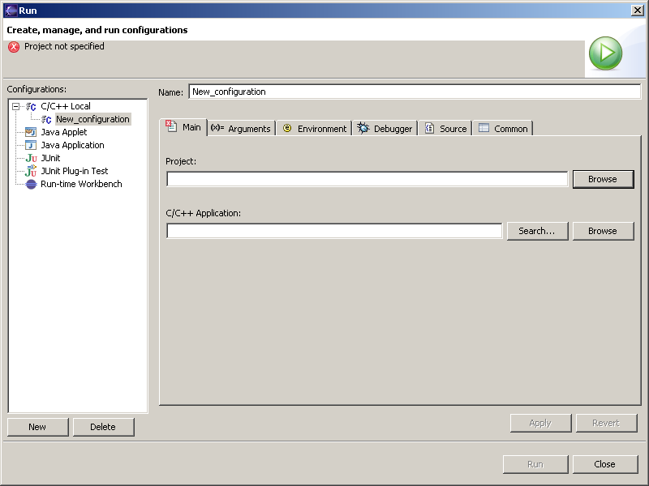Click the C/C++ Local launch type icon

click(31, 106)
